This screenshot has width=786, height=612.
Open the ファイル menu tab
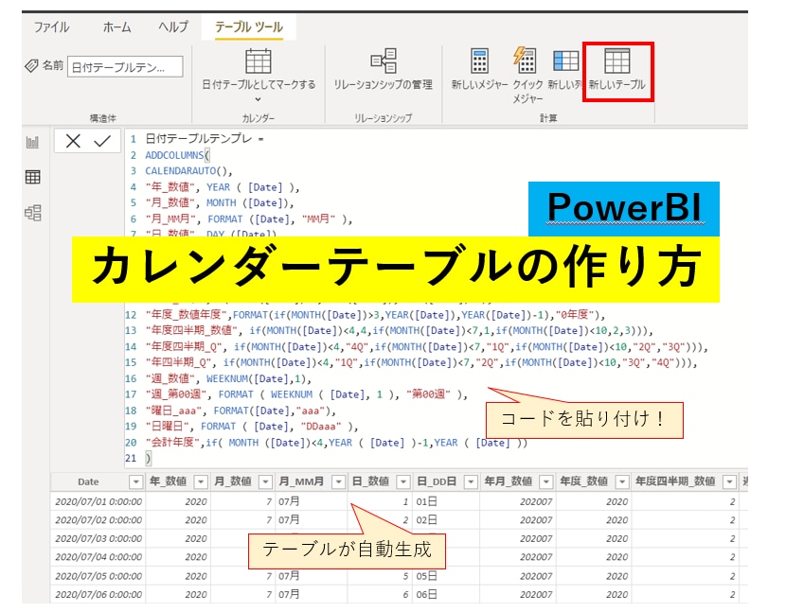click(51, 27)
